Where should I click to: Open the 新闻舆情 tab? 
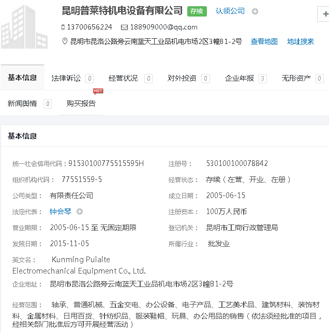point(22,103)
